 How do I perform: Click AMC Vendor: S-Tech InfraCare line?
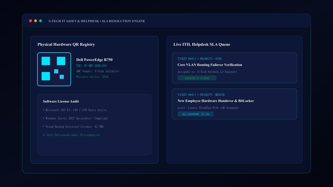[x=97, y=71]
